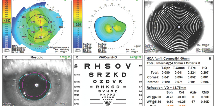Image resolution: width=216 pixels, height=106 pixels.
Task: Click the Δ @203° value in Internal OPD panel
Action: (138, 46)
